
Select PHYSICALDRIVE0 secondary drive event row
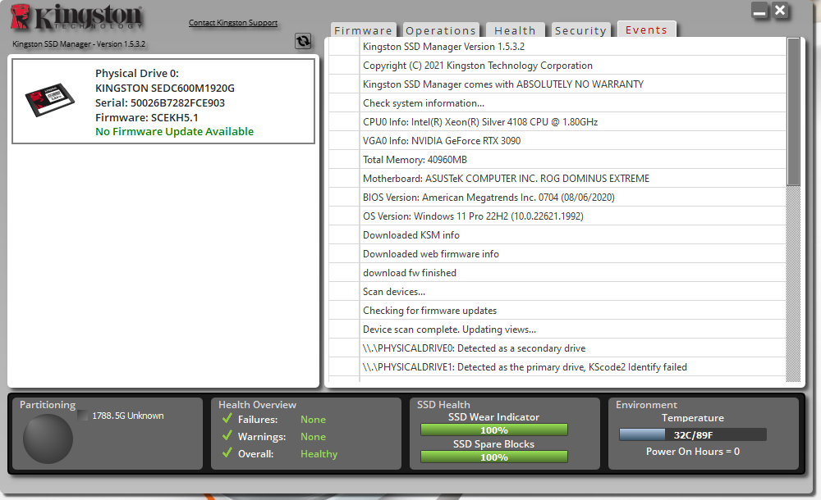[557, 348]
